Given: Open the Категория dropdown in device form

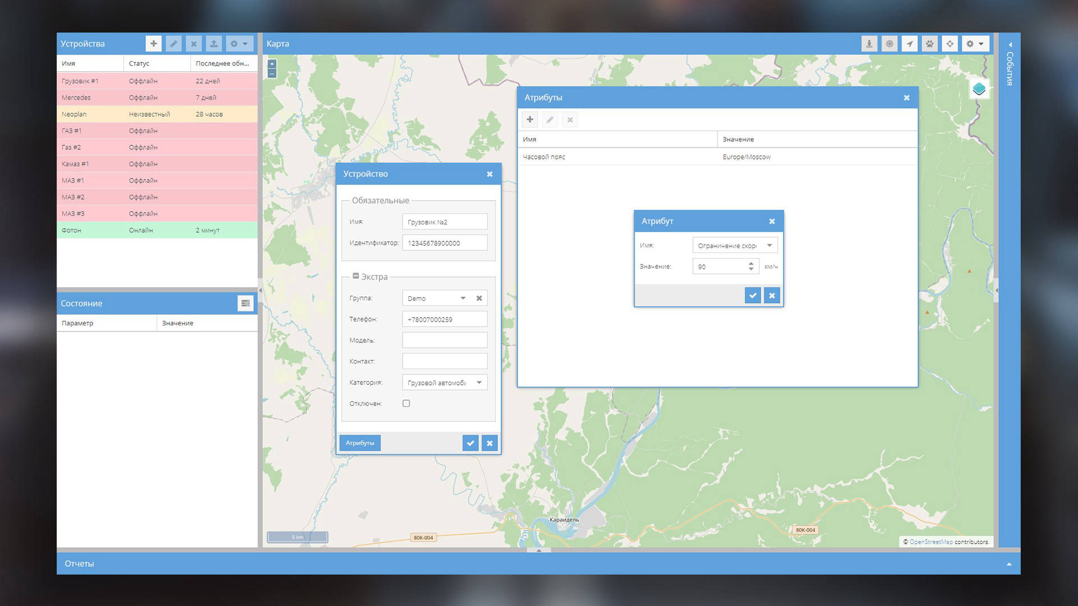Looking at the screenshot, I should click(x=478, y=382).
